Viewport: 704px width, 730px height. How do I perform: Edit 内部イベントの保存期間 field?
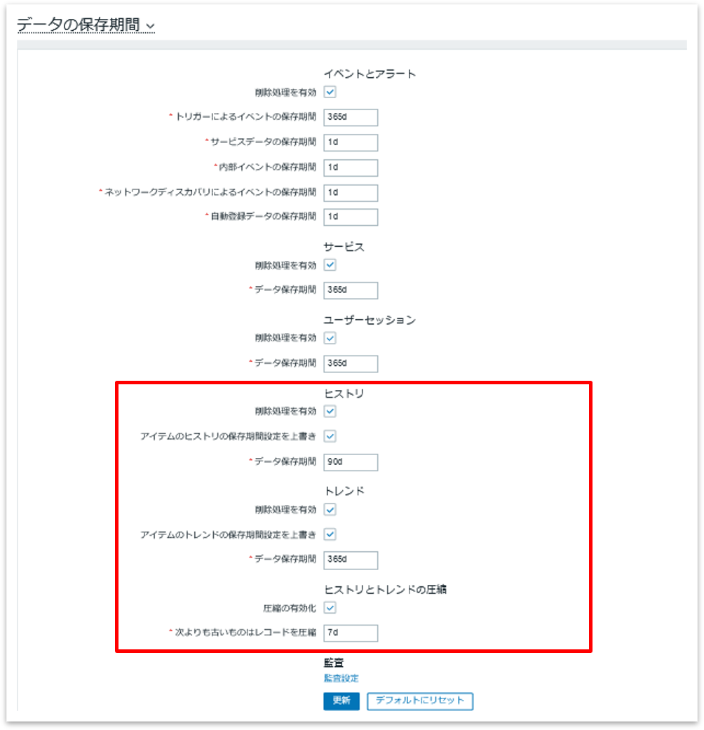(x=351, y=168)
